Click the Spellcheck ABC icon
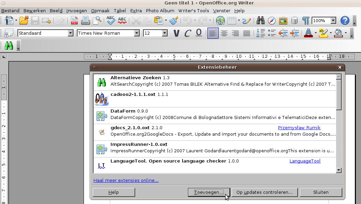 click(x=111, y=21)
